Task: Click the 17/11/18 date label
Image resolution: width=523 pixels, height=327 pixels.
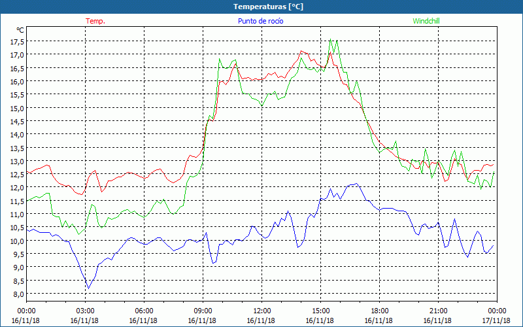Action: point(496,320)
